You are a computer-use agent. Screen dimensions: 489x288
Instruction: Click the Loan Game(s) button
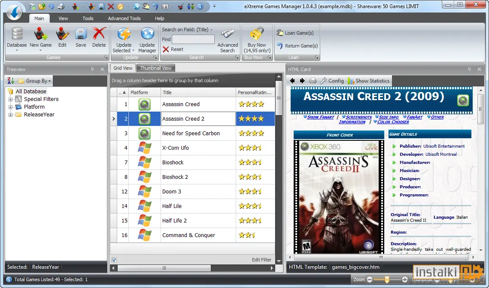tap(295, 33)
